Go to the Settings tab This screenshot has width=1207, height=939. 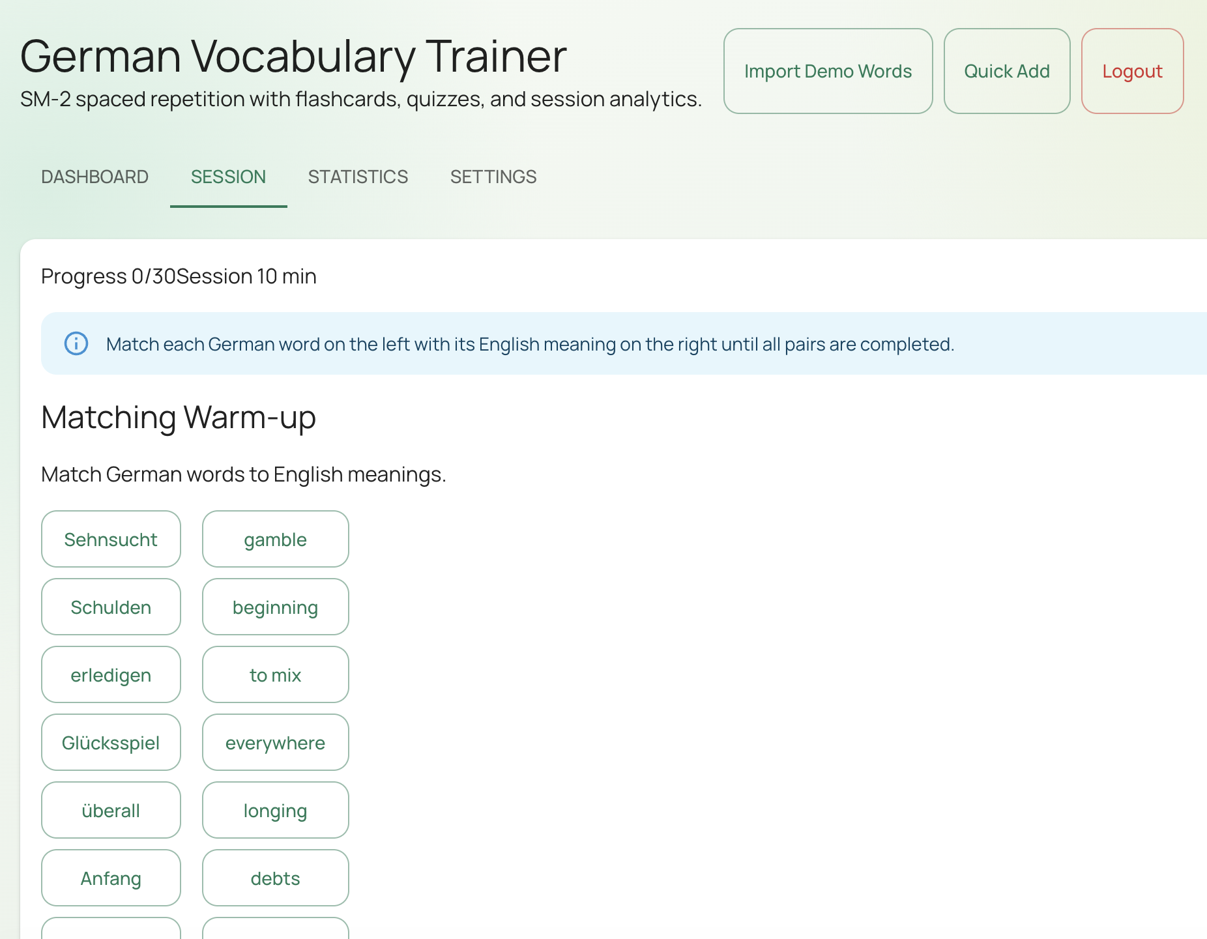point(493,177)
